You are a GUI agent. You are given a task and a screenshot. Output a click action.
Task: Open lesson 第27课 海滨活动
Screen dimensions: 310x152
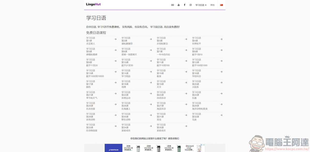point(172,106)
